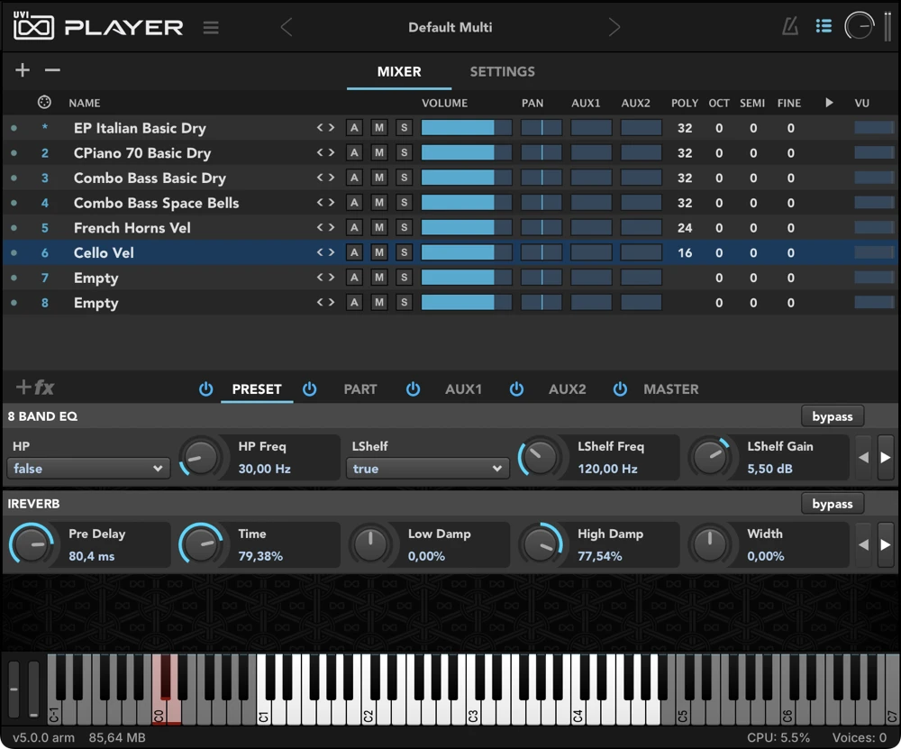This screenshot has width=901, height=749.
Task: Adjust the French Horns Vel AUX1 send
Action: pyautogui.click(x=591, y=228)
